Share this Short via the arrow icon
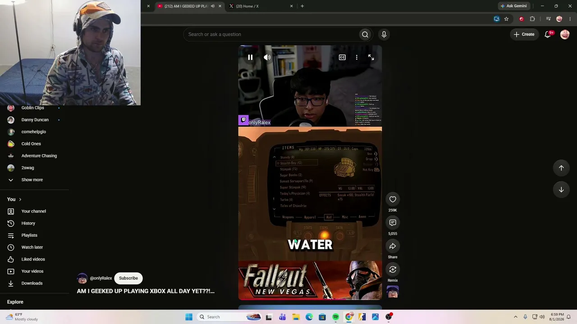The height and width of the screenshot is (324, 577). tap(393, 246)
